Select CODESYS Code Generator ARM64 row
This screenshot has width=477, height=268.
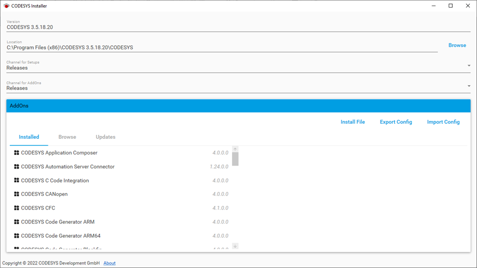(x=121, y=236)
